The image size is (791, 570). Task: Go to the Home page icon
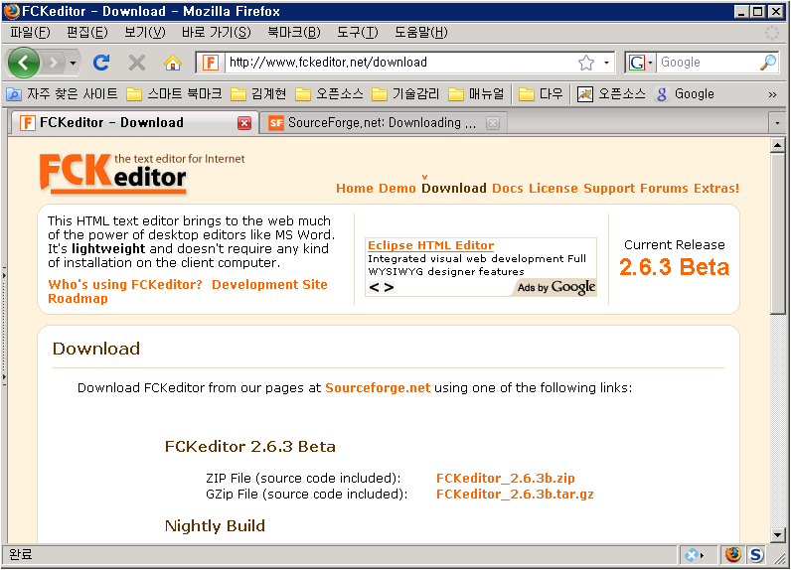pyautogui.click(x=173, y=63)
